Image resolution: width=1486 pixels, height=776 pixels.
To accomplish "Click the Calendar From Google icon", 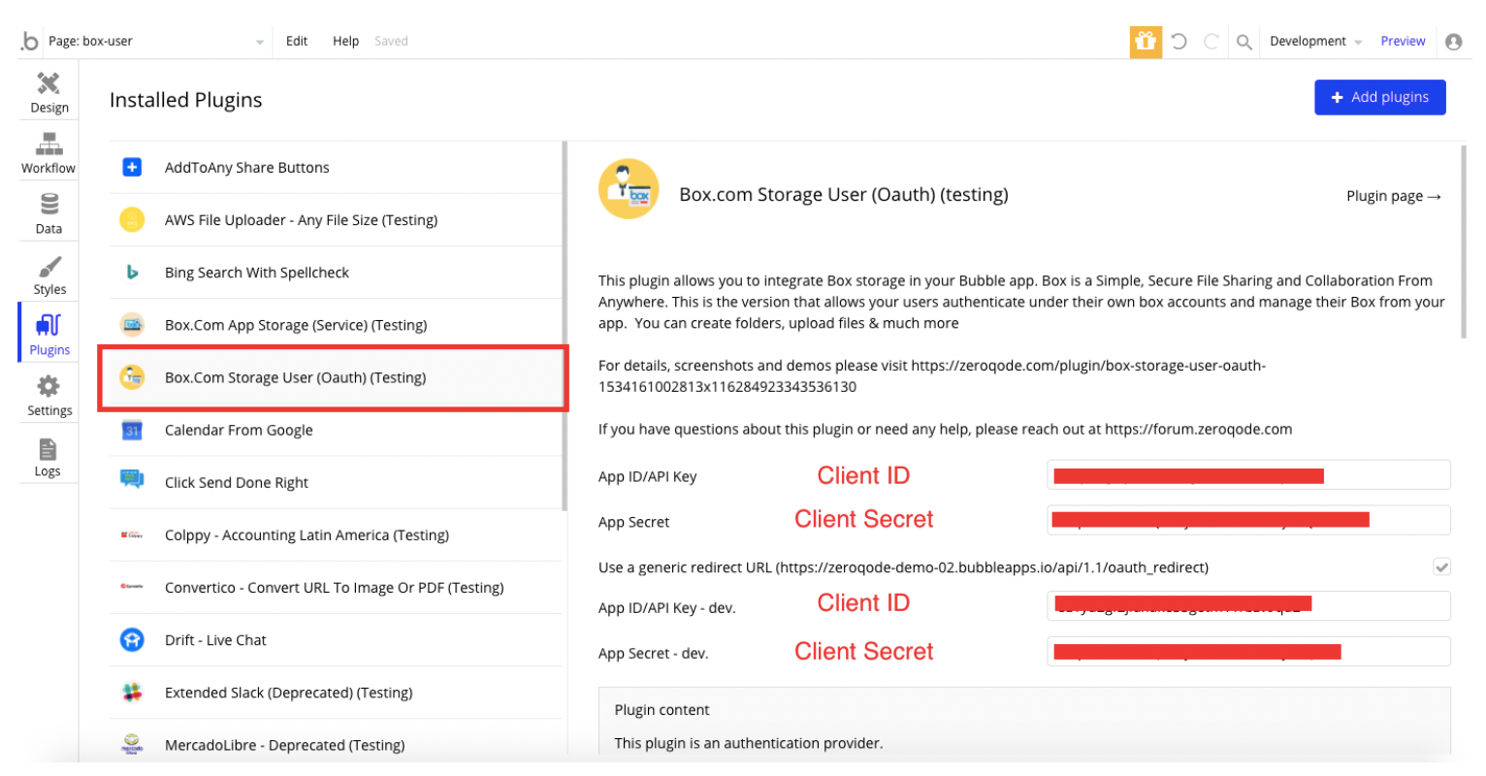I will (x=132, y=430).
